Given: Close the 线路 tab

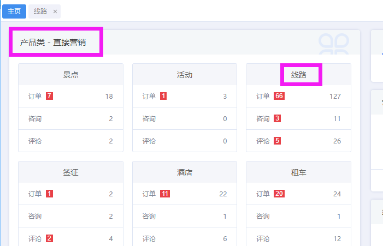Looking at the screenshot, I should (55, 11).
